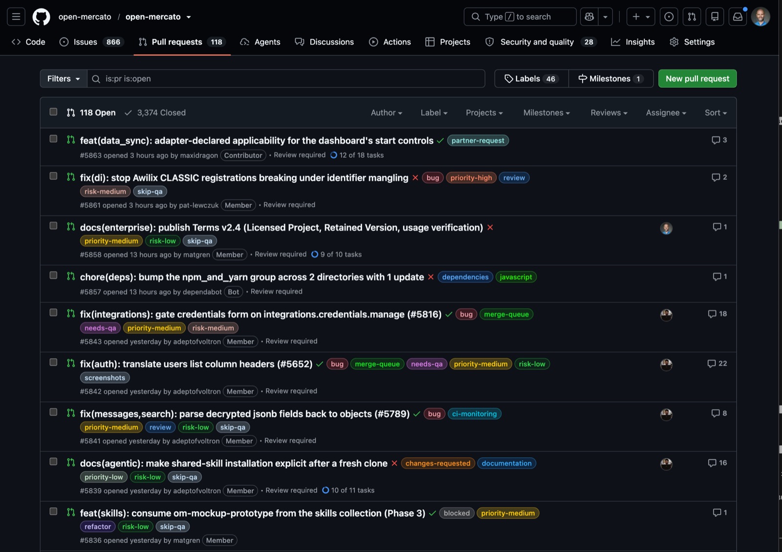The height and width of the screenshot is (552, 782).
Task: Click the pull request search filter field
Action: point(286,79)
